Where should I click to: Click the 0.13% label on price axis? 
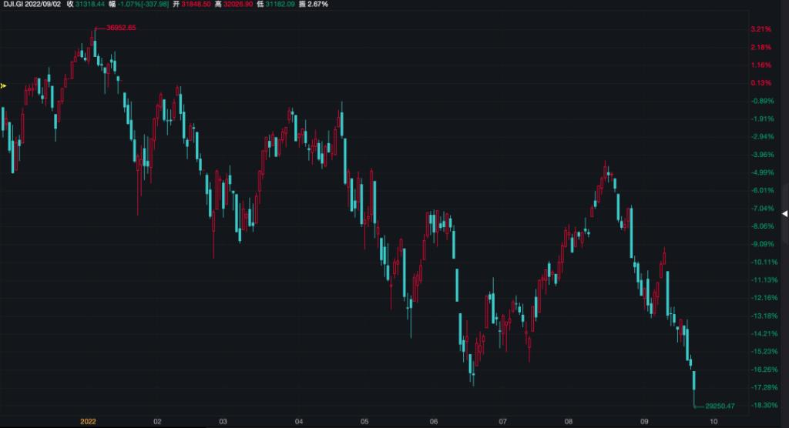click(761, 83)
